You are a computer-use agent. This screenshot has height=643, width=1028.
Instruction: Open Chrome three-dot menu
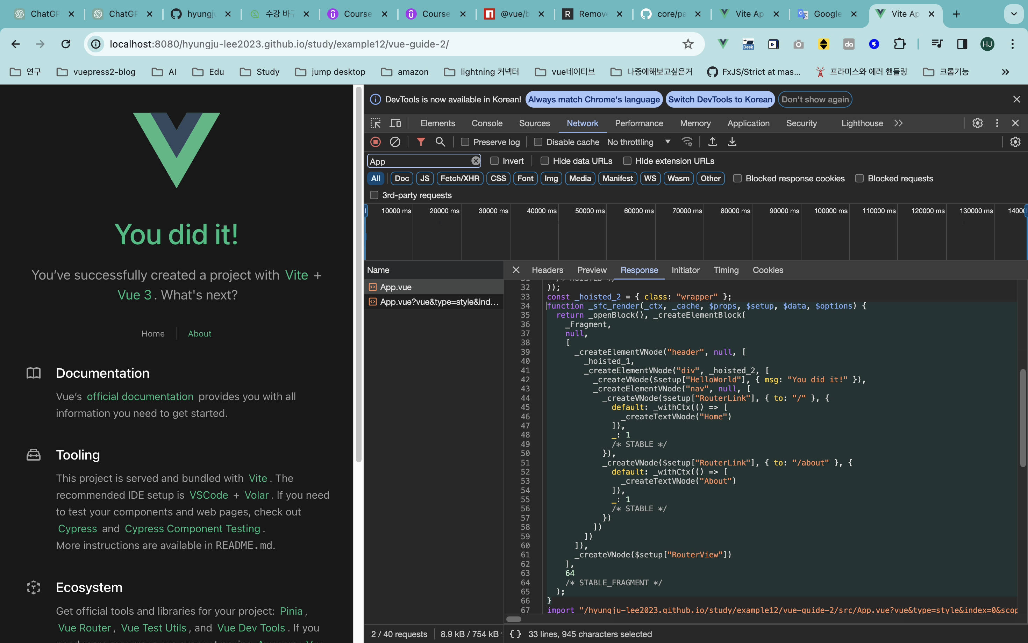(x=1012, y=44)
